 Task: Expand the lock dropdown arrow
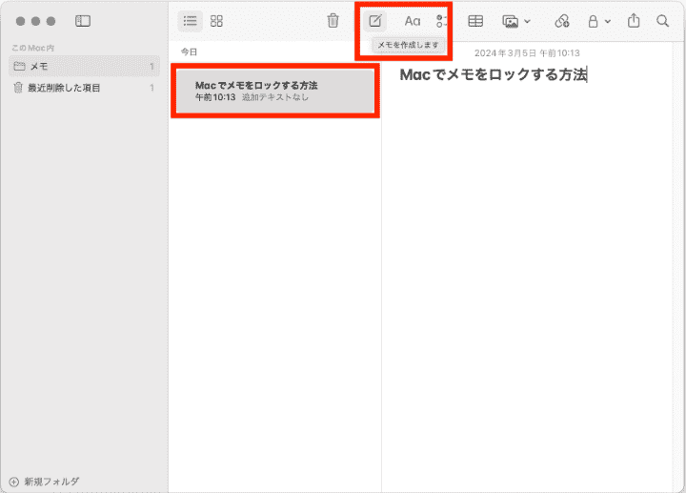(x=608, y=21)
